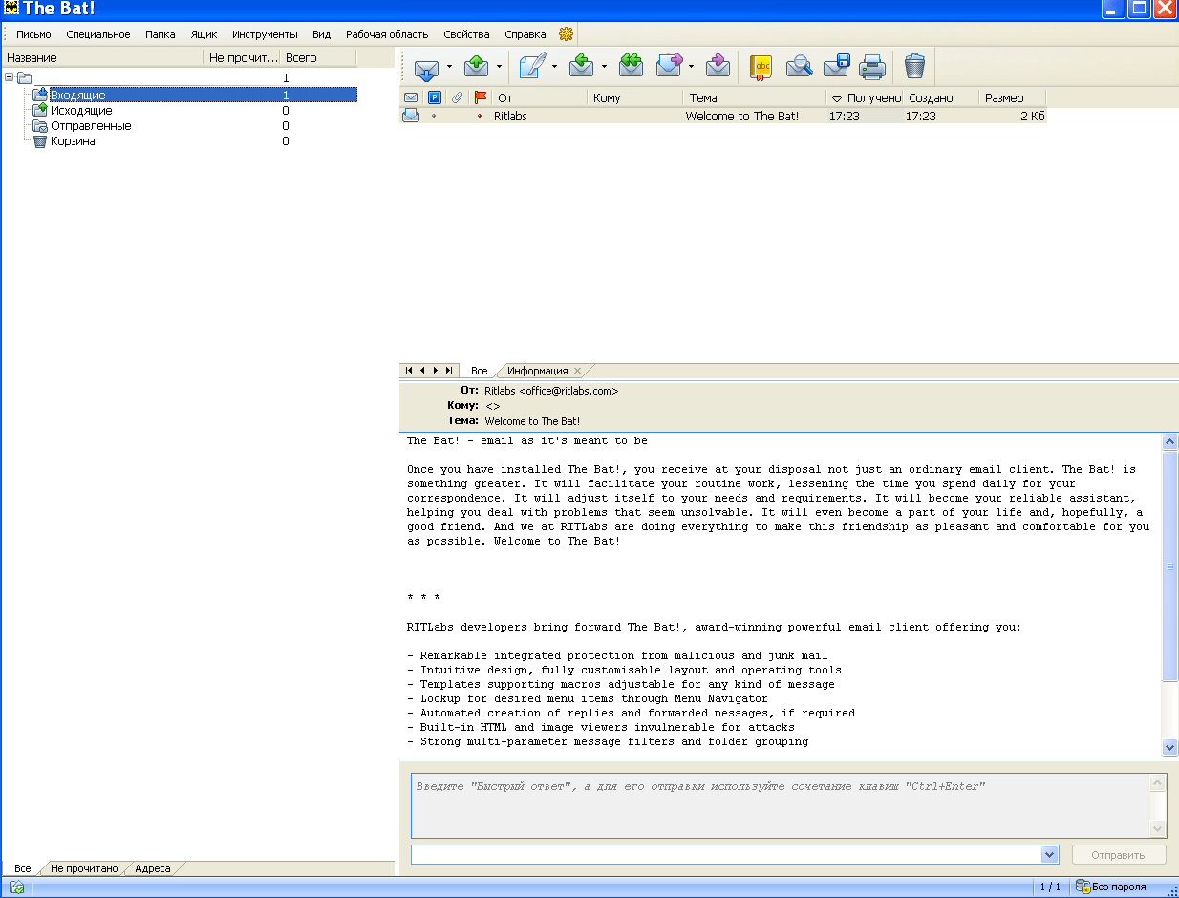The image size is (1179, 898).
Task: Open the quick reply address combo box
Action: click(x=1050, y=855)
